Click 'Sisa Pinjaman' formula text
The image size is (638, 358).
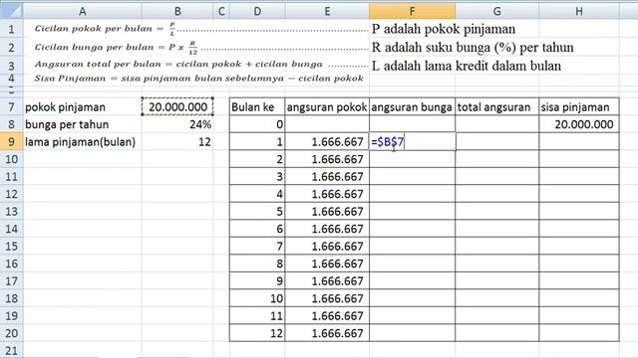(199, 78)
